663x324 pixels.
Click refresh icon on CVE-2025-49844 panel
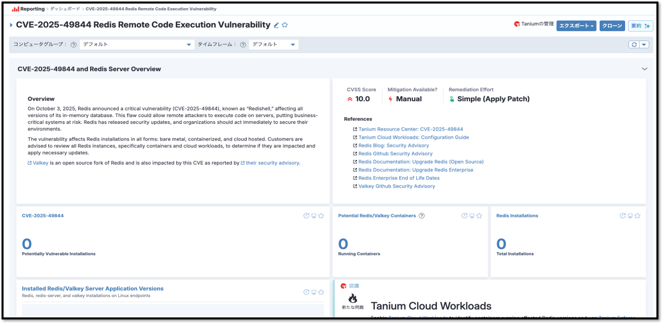[x=306, y=216]
